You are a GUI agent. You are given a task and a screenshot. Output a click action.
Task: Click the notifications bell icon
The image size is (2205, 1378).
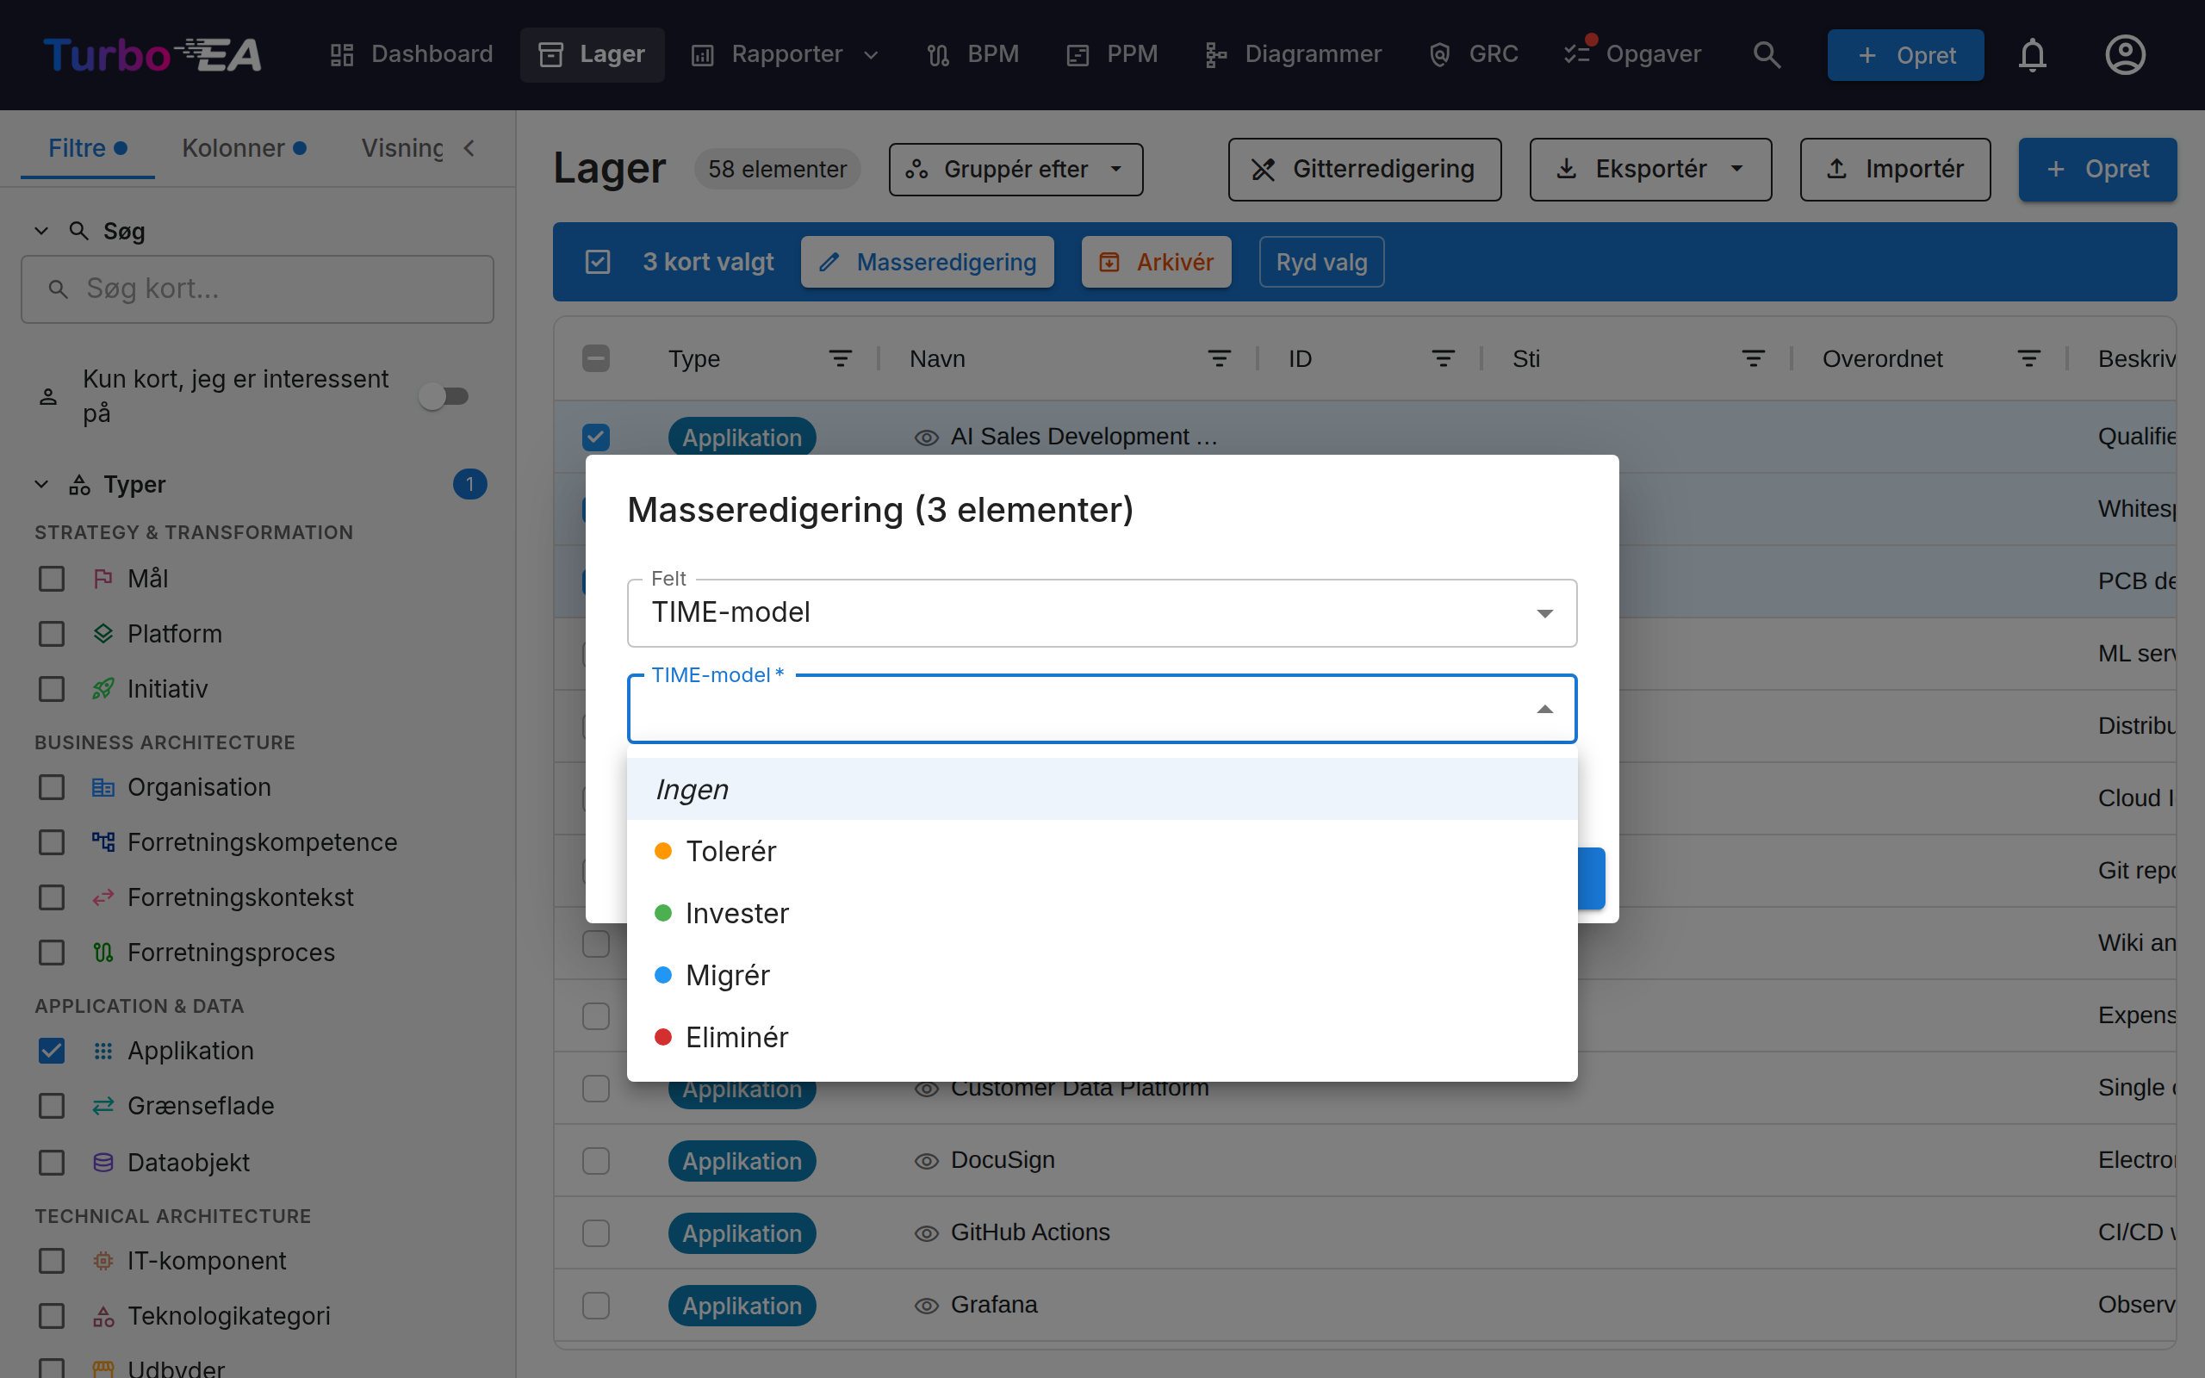click(x=2032, y=54)
